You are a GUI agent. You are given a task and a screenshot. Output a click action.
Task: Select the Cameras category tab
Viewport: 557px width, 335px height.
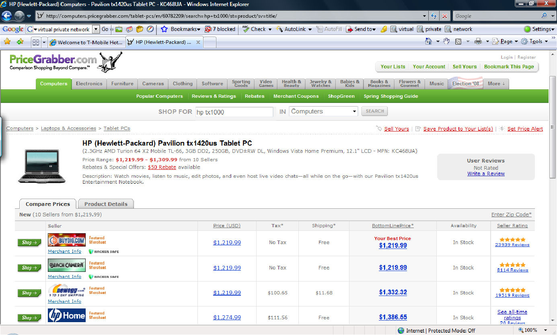[x=153, y=84]
